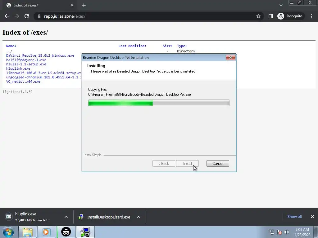The width and height of the screenshot is (318, 238).
Task: Open Windows Explorer from taskbar
Action: point(28,232)
